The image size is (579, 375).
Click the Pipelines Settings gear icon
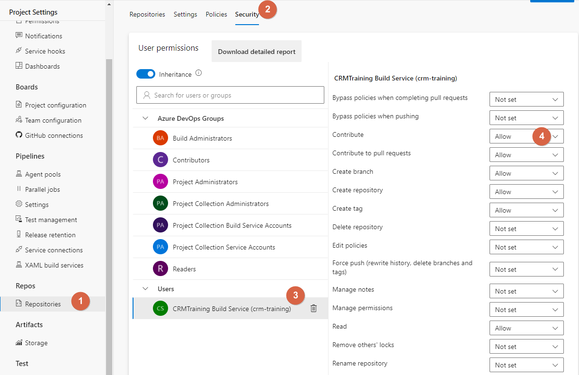[x=19, y=204]
